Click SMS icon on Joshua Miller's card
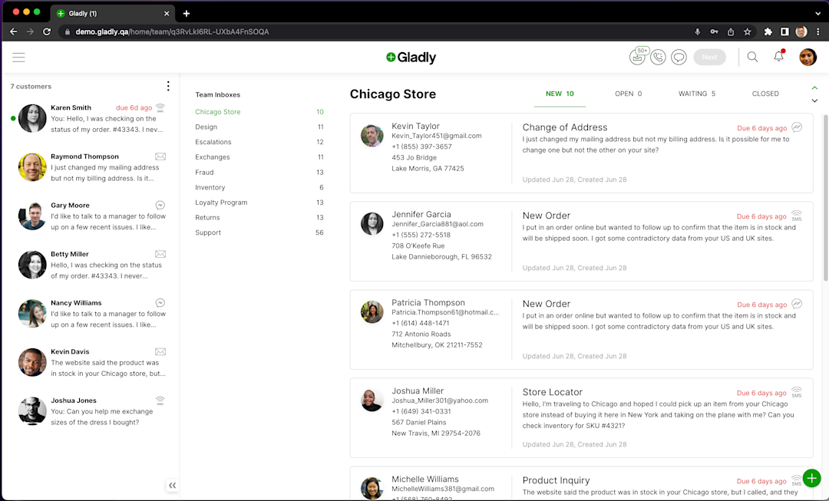Image resolution: width=829 pixels, height=501 pixels. click(x=797, y=392)
